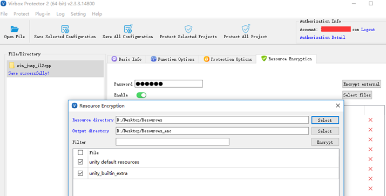
Task: Click the Save successfully! status text
Action: pos(29,73)
